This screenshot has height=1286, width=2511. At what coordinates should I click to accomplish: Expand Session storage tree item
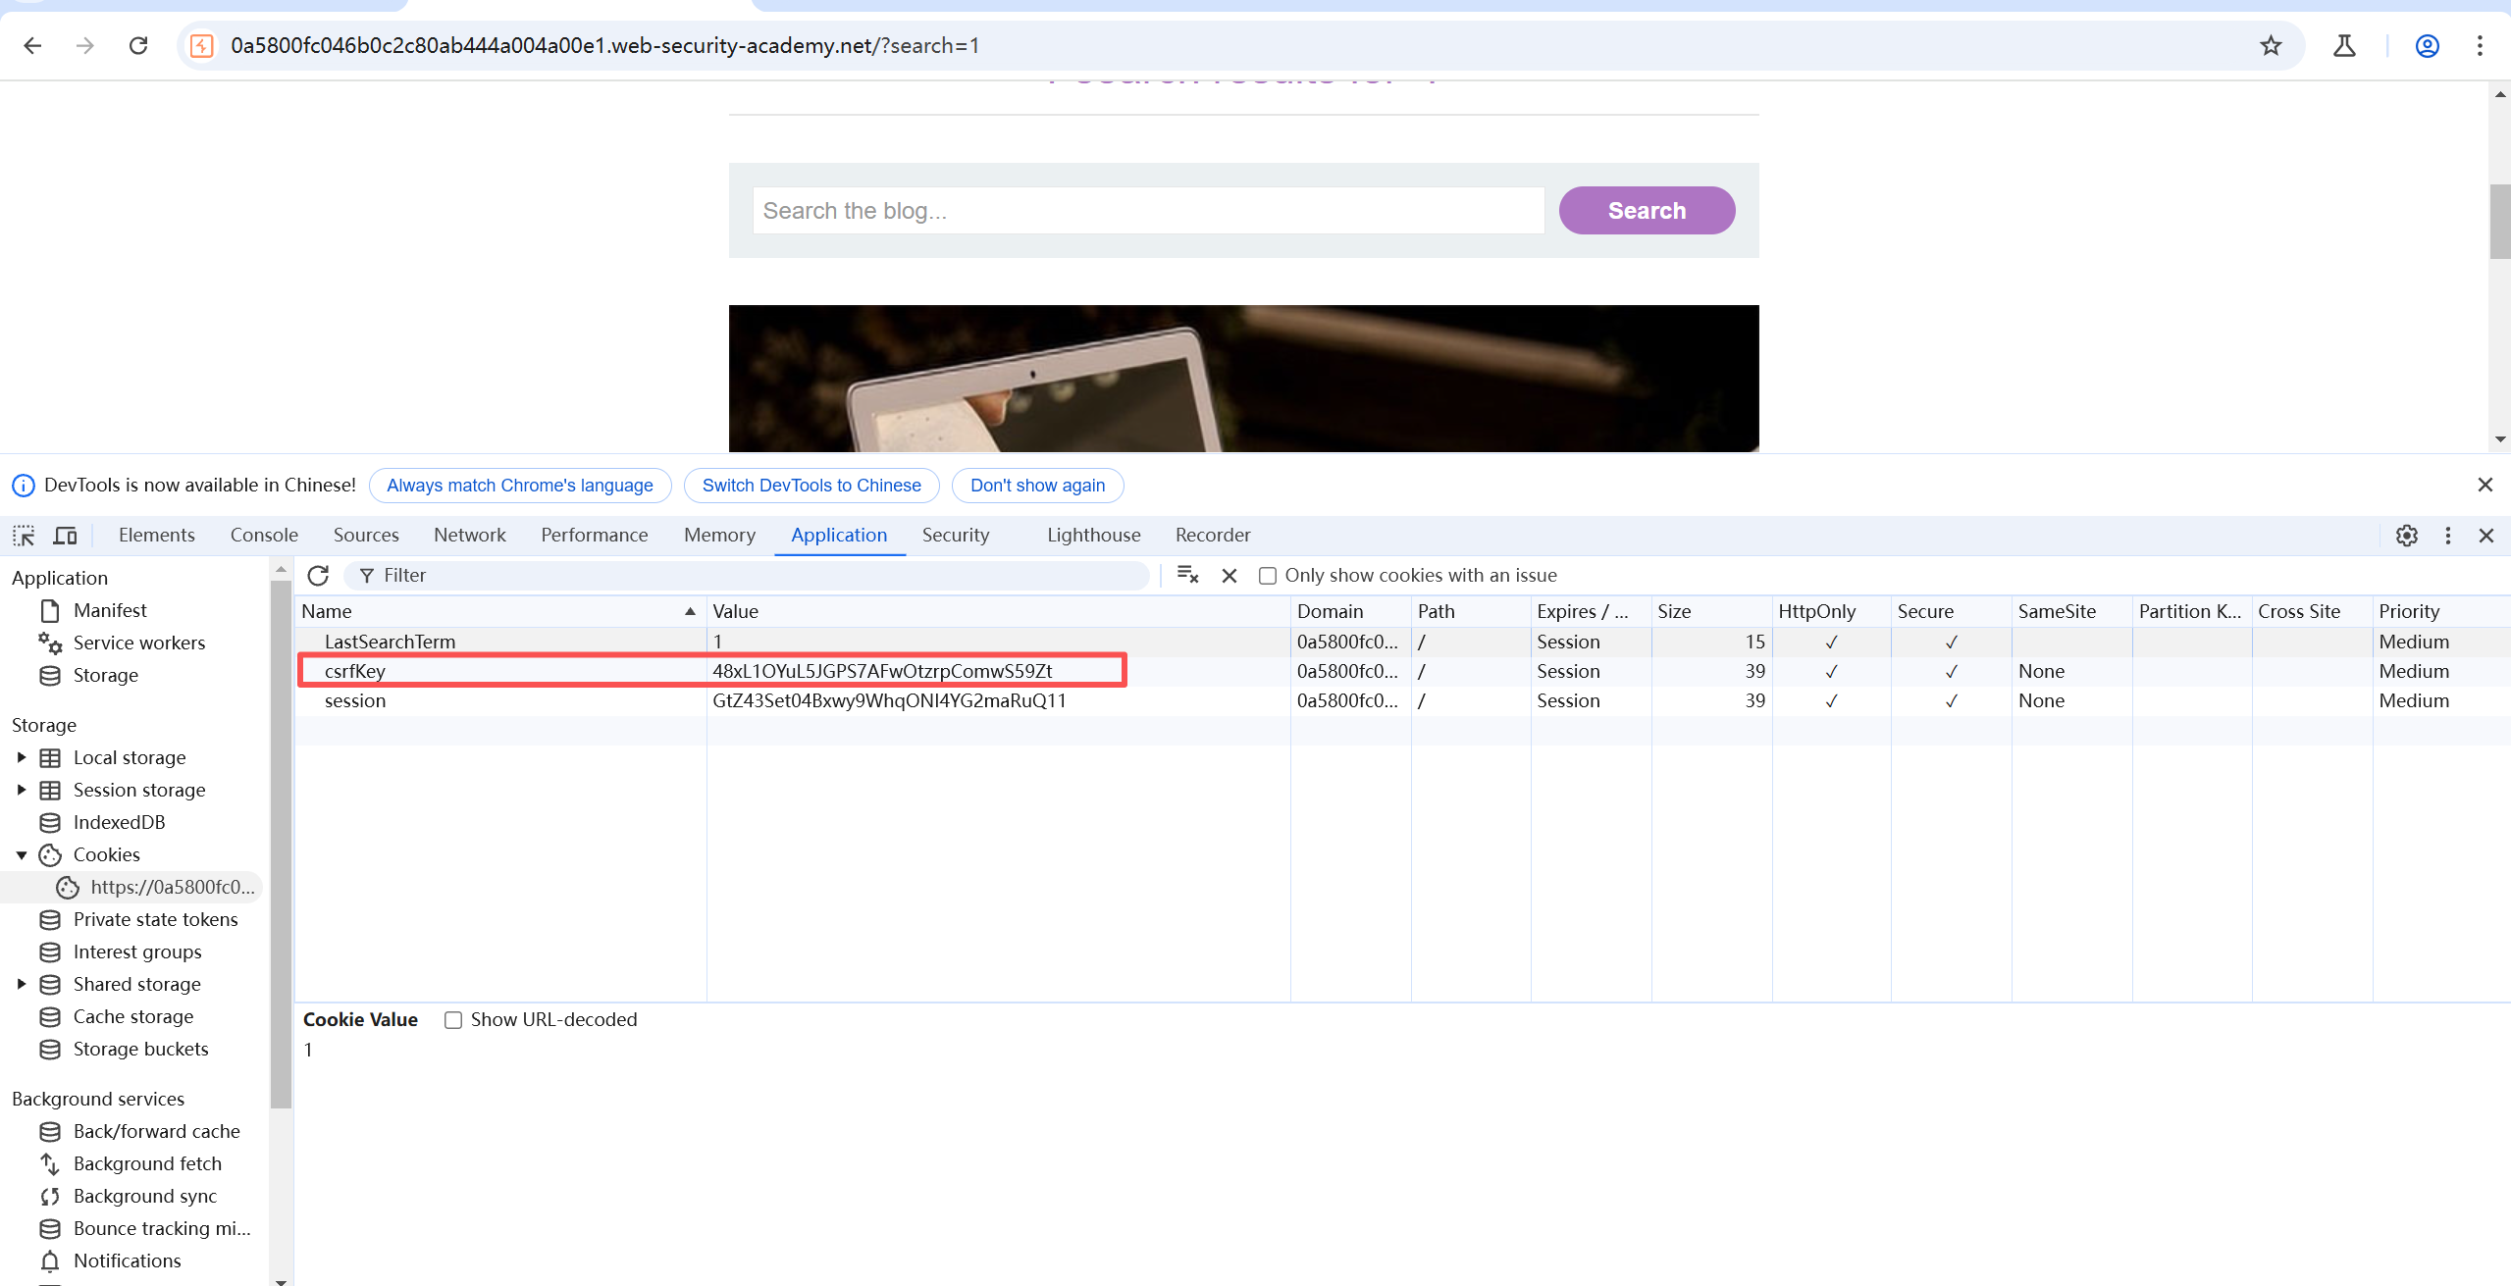(22, 790)
